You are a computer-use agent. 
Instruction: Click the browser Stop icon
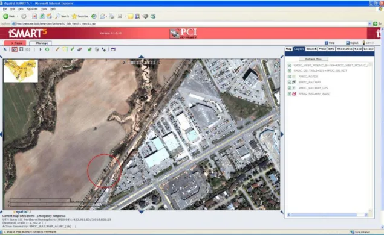[34, 16]
